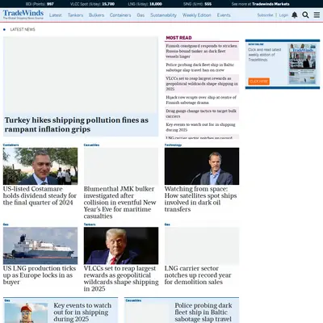Viewport: 323px width, 323px height.
Task: Open the weekly edition cover thumbnail
Action: tap(302, 64)
